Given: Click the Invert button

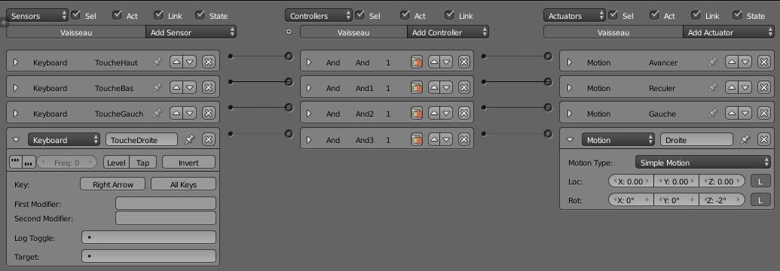Looking at the screenshot, I should (188, 162).
